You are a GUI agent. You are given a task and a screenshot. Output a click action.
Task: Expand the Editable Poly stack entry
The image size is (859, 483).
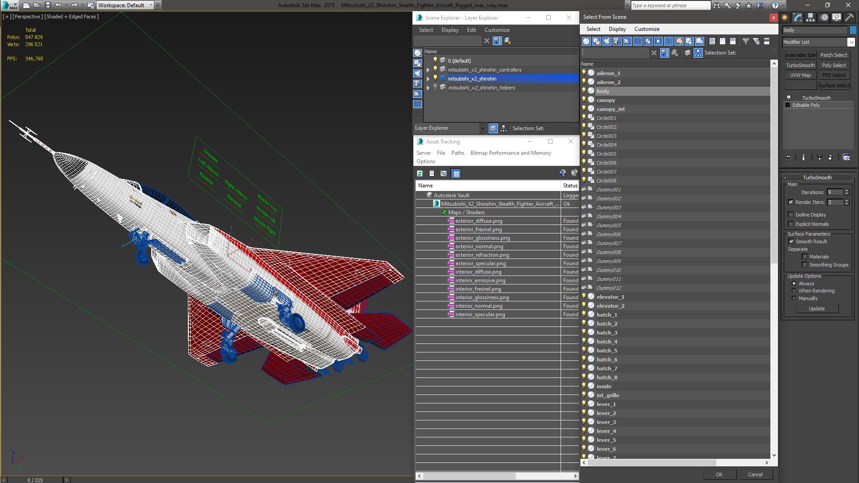pos(787,105)
